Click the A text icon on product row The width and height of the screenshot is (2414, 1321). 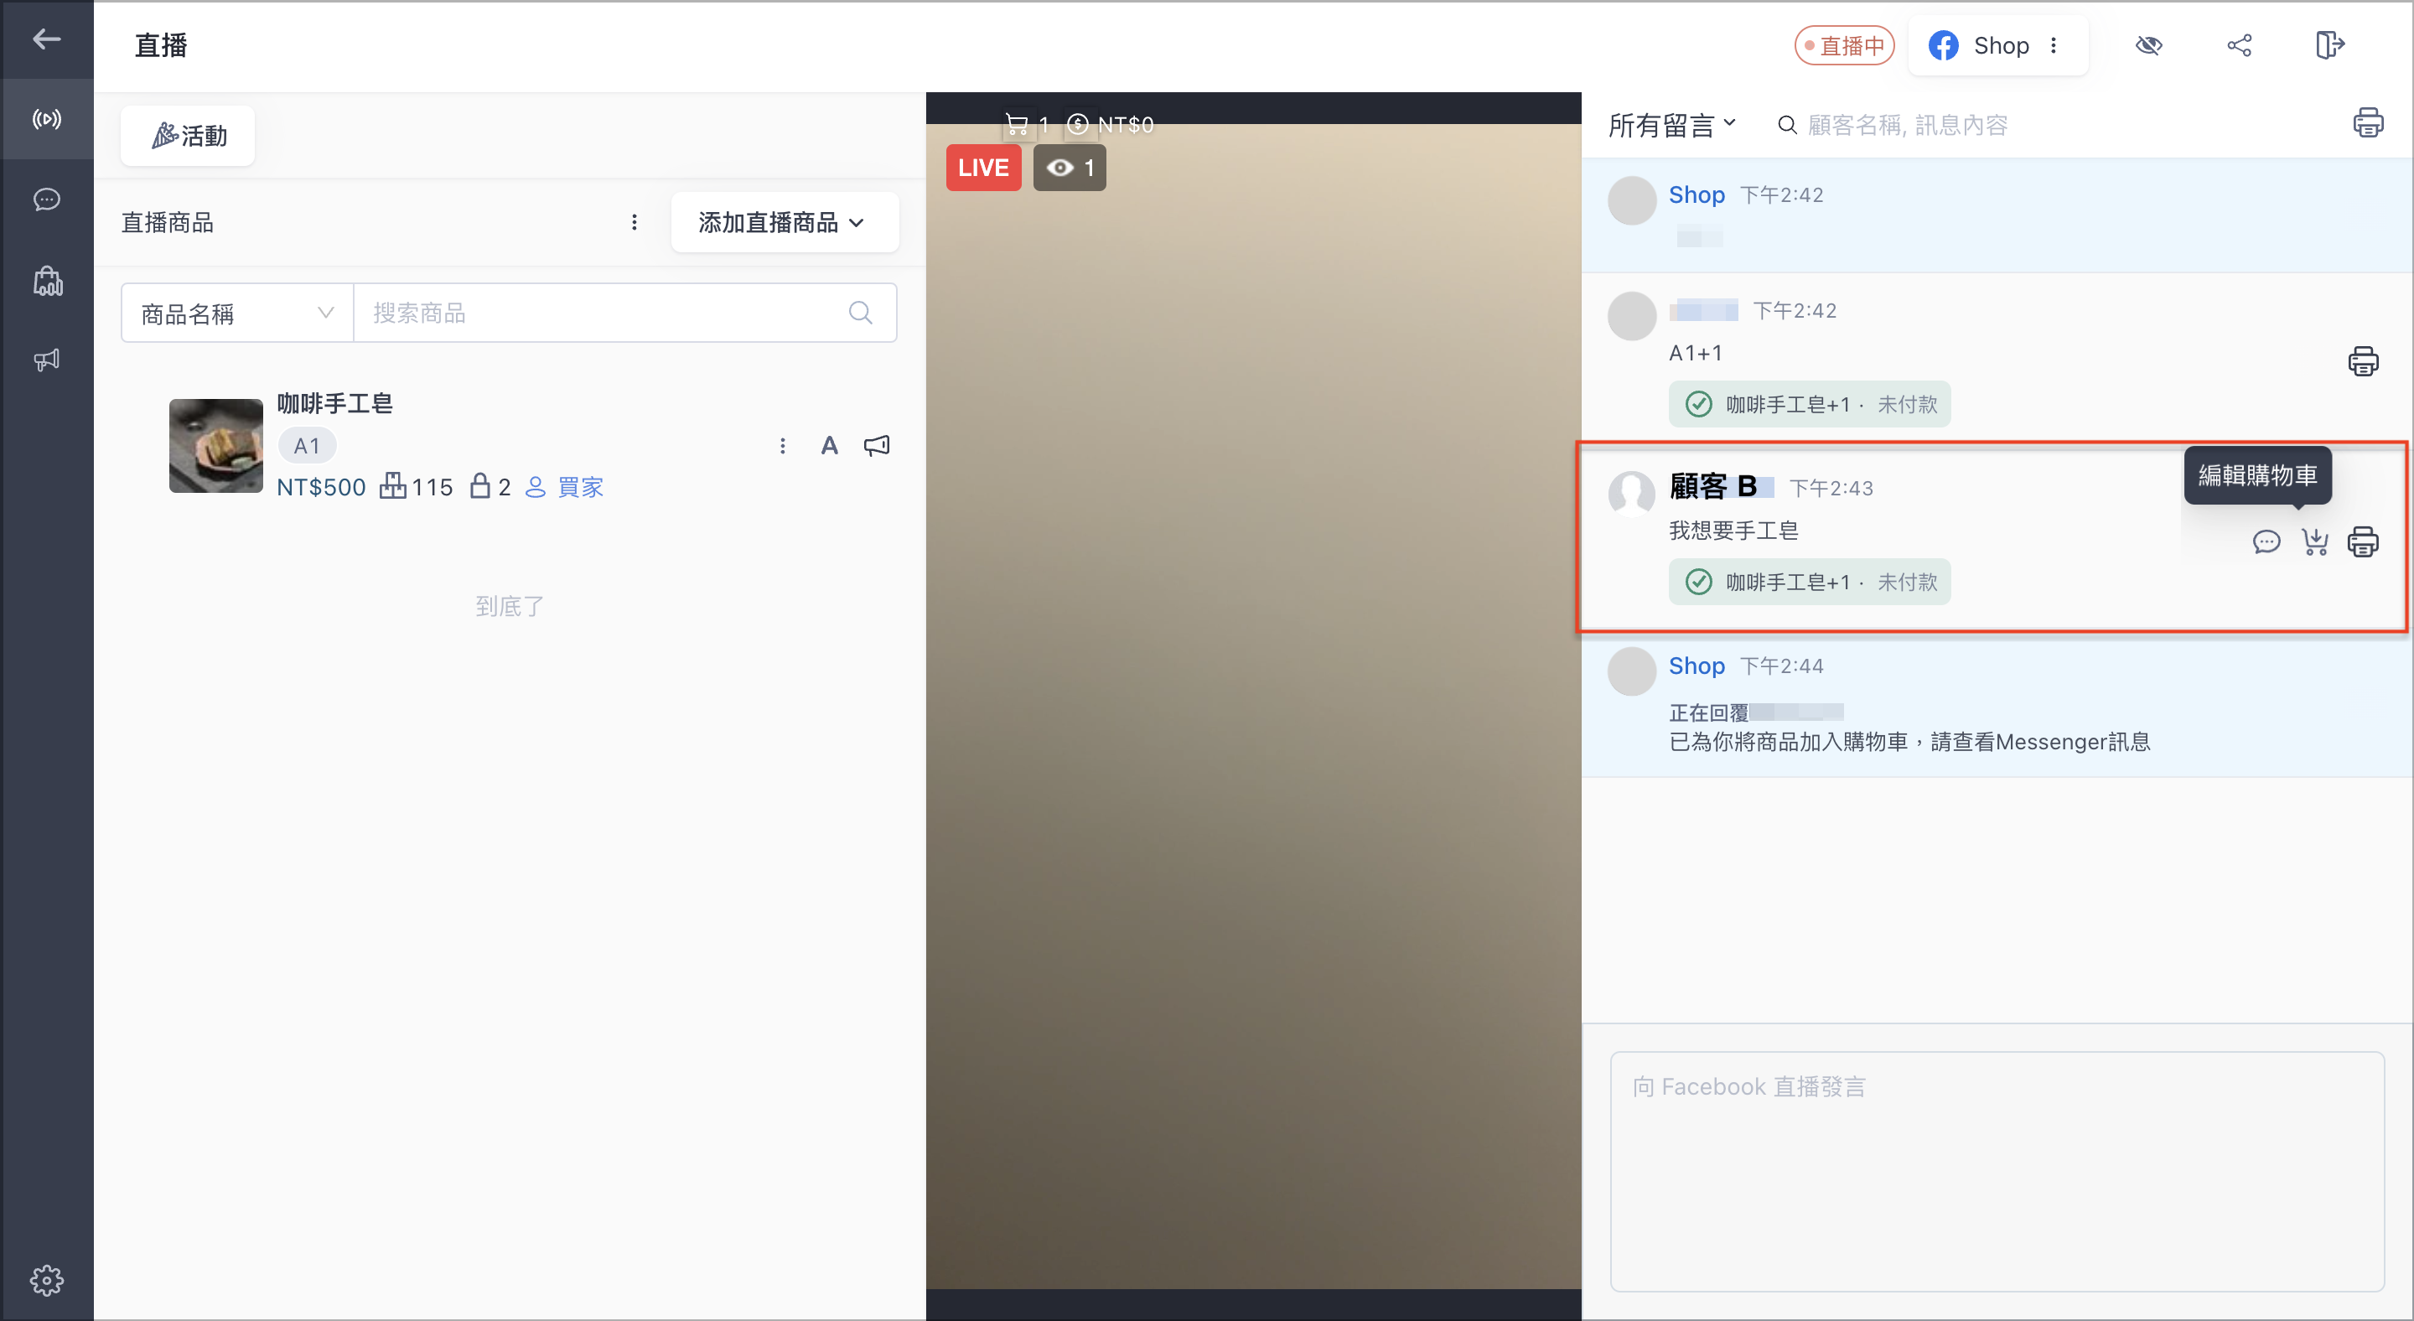point(829,446)
